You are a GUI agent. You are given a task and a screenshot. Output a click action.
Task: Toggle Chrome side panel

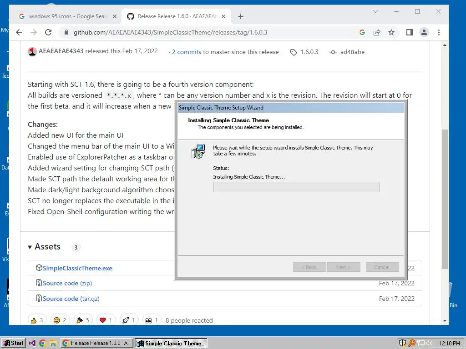point(410,32)
